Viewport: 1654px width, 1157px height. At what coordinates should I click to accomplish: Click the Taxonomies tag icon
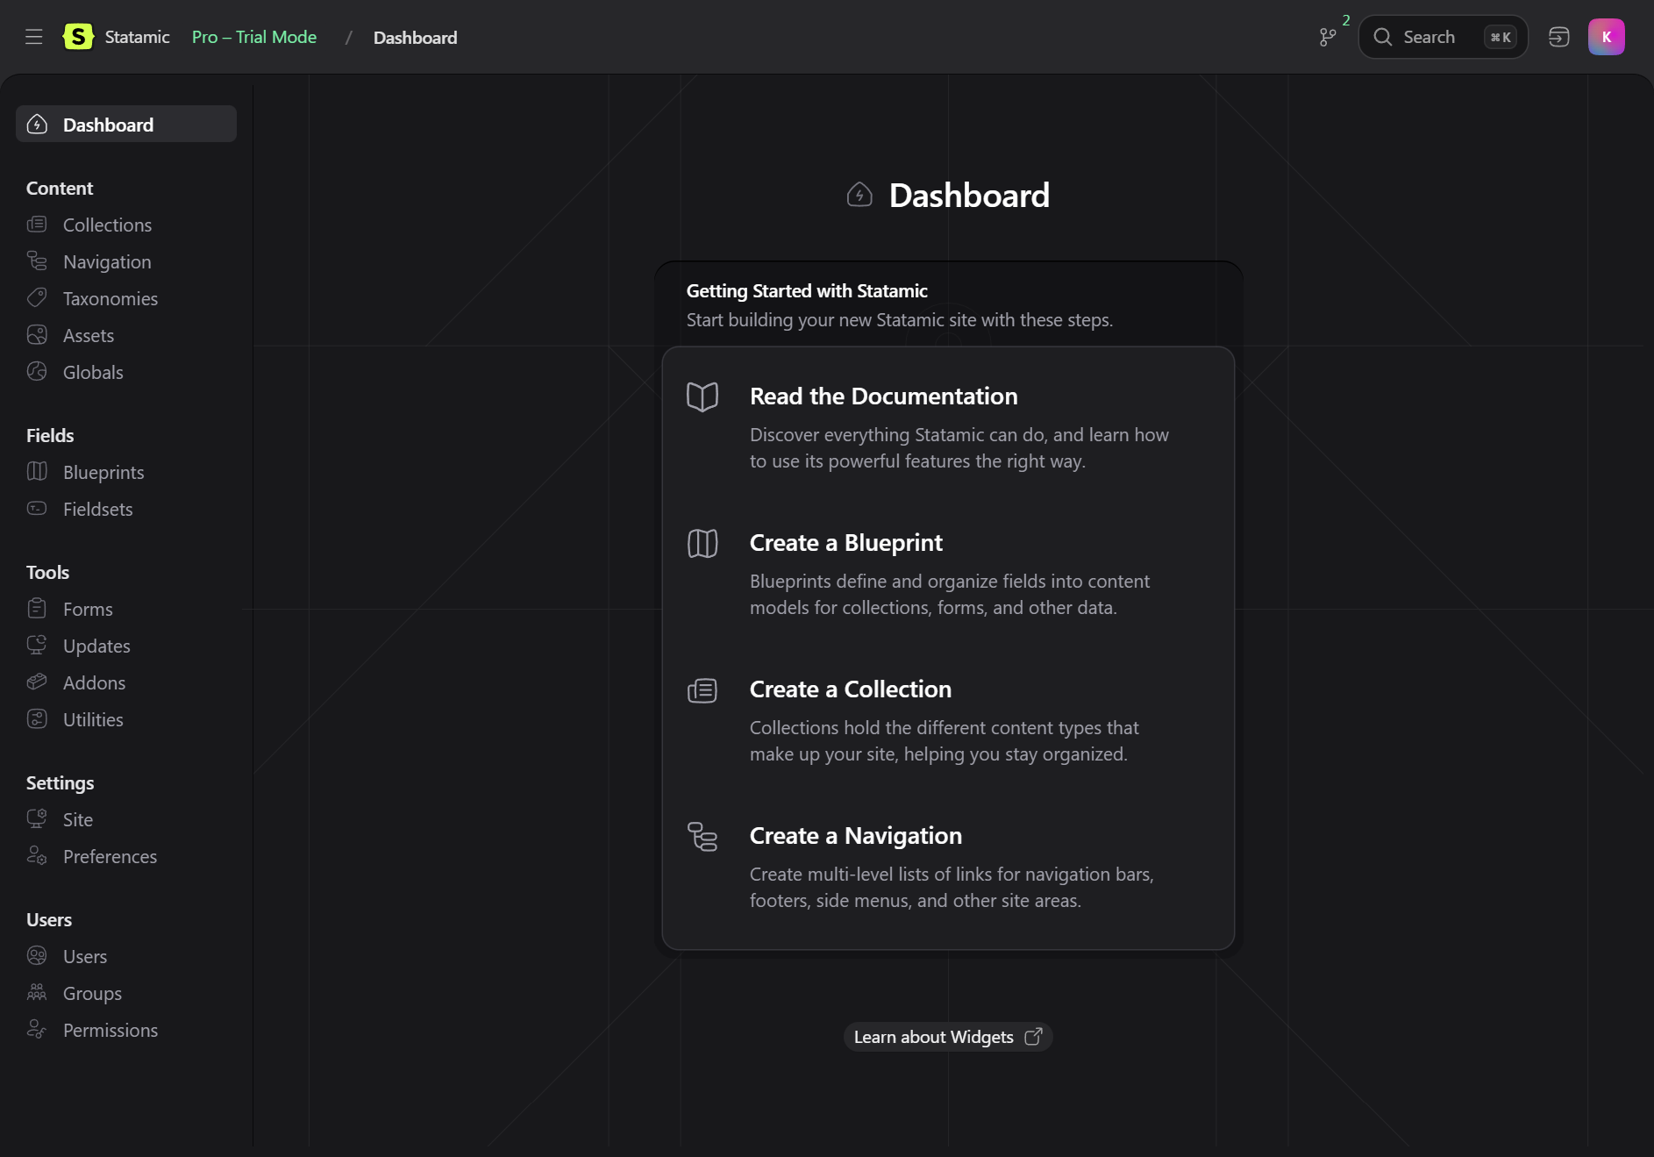[37, 298]
